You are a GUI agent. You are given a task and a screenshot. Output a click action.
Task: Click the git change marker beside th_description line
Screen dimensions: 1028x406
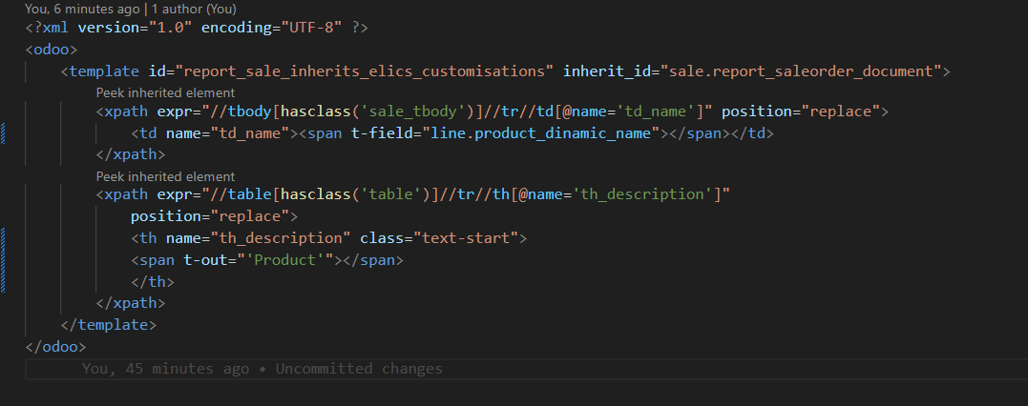tap(3, 238)
